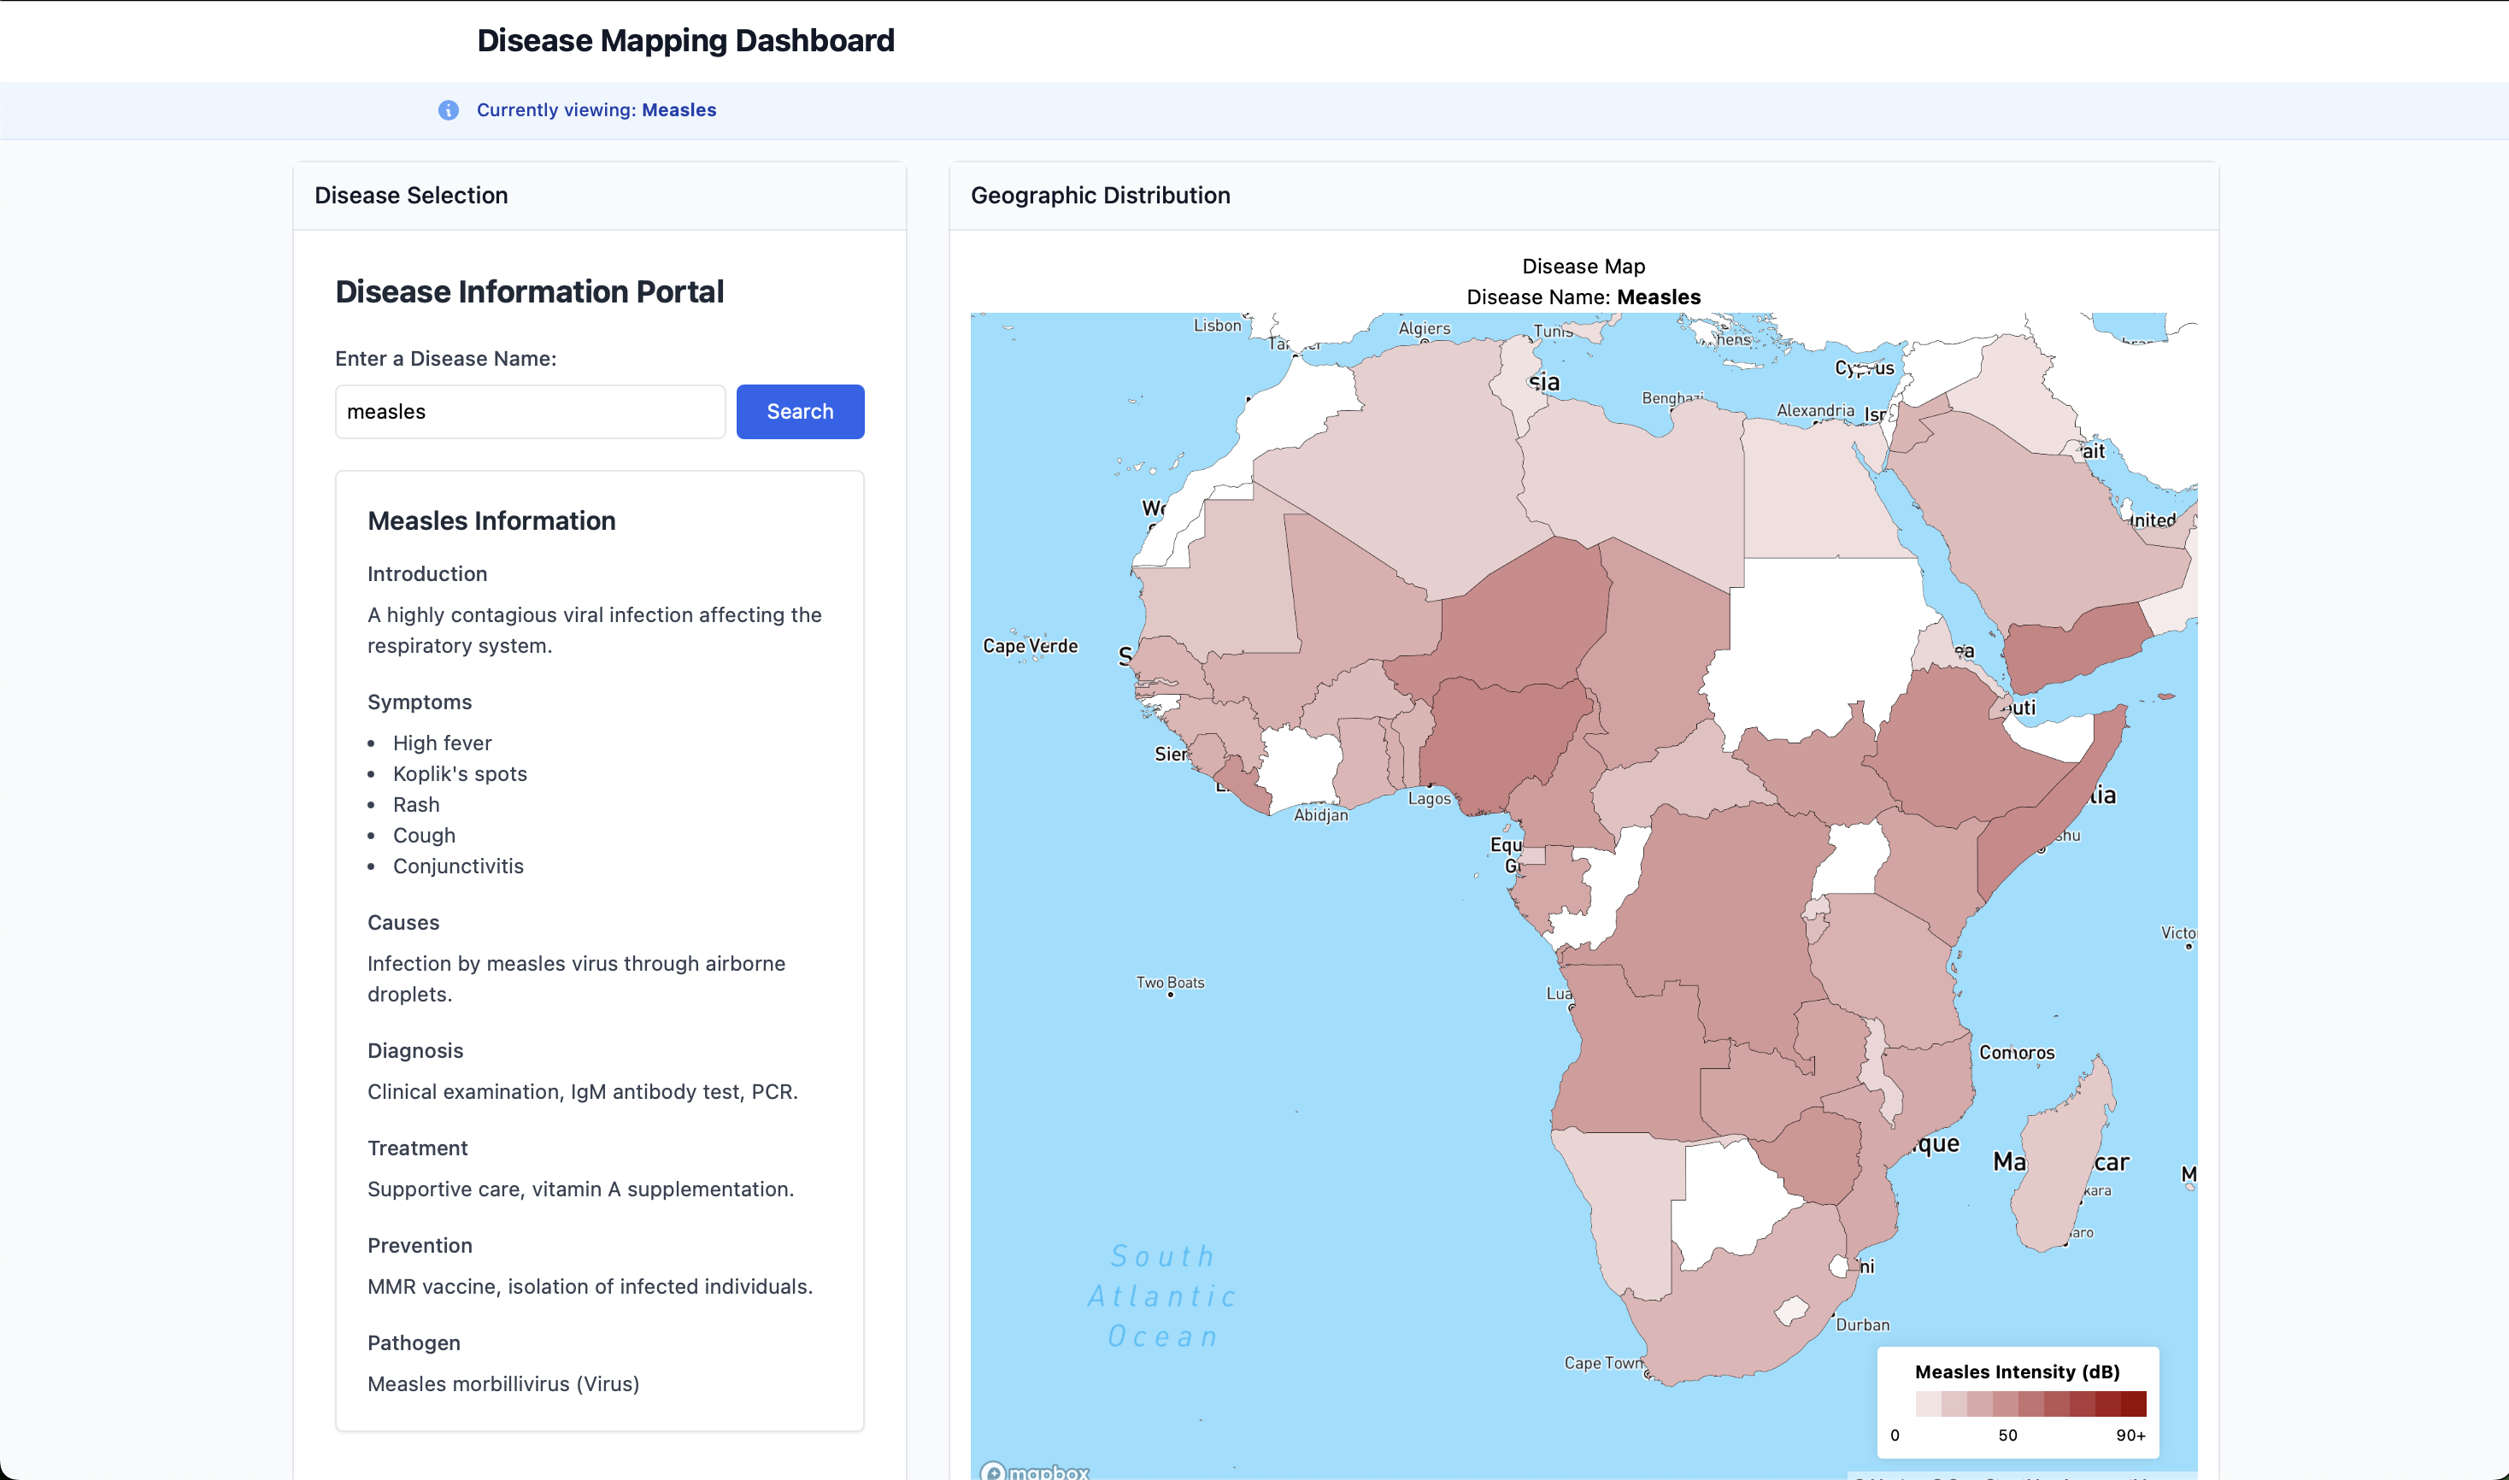
Task: Click the Comoros map label
Action: [x=2017, y=1052]
